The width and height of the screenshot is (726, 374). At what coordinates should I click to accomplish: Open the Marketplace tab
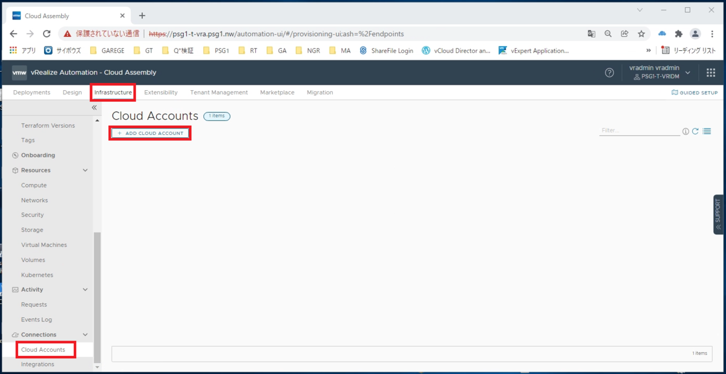[277, 93]
